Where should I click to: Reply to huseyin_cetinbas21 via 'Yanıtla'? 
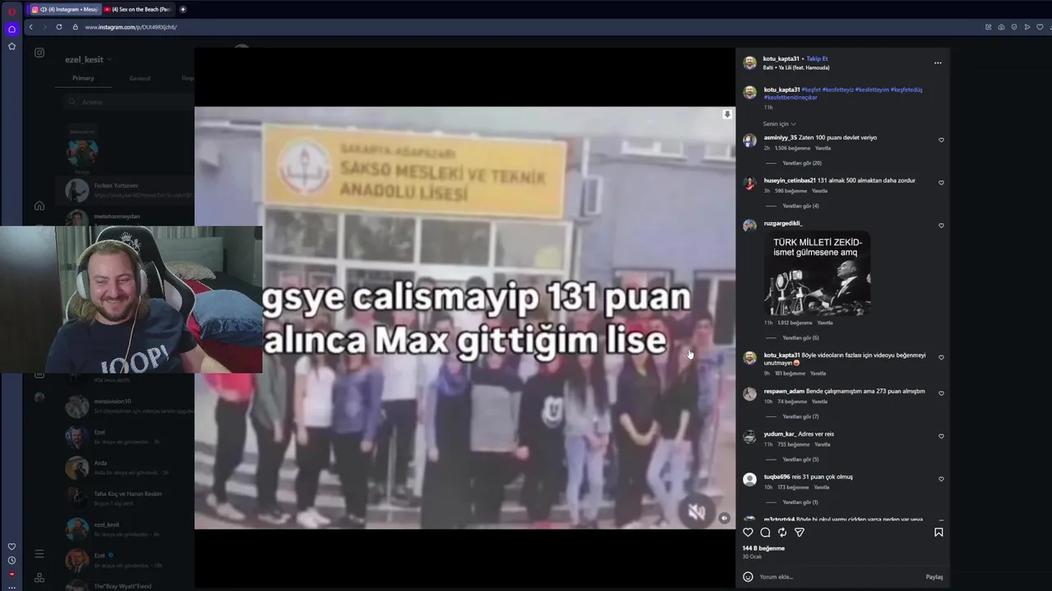819,191
